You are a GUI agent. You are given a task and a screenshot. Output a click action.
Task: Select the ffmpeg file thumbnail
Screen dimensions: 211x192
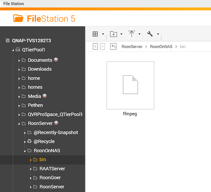click(x=130, y=85)
